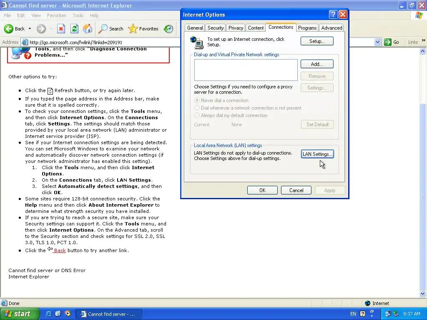Launch Internet Explorer from quick launch

click(49, 314)
